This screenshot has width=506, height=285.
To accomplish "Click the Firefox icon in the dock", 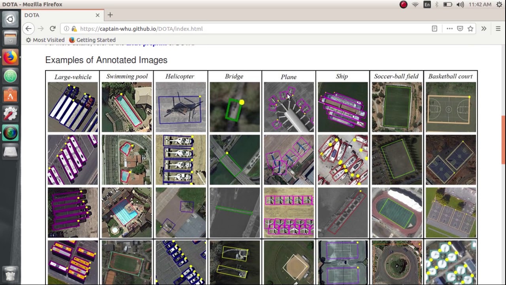I will [10, 57].
